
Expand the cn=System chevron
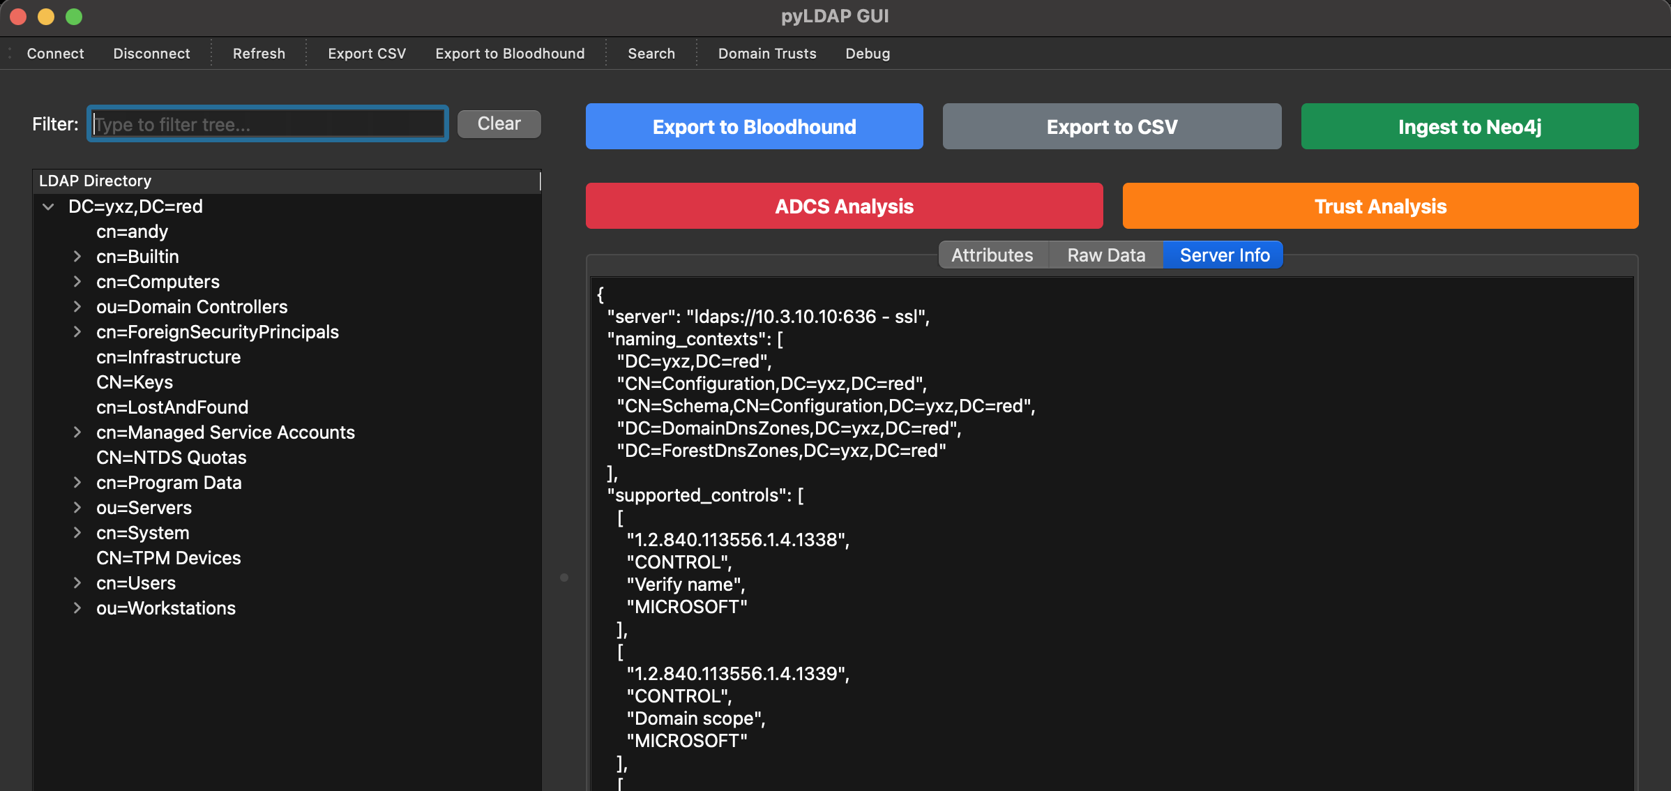77,533
